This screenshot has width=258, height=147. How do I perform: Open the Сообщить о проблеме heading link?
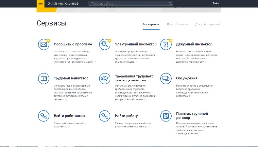[x=73, y=44]
